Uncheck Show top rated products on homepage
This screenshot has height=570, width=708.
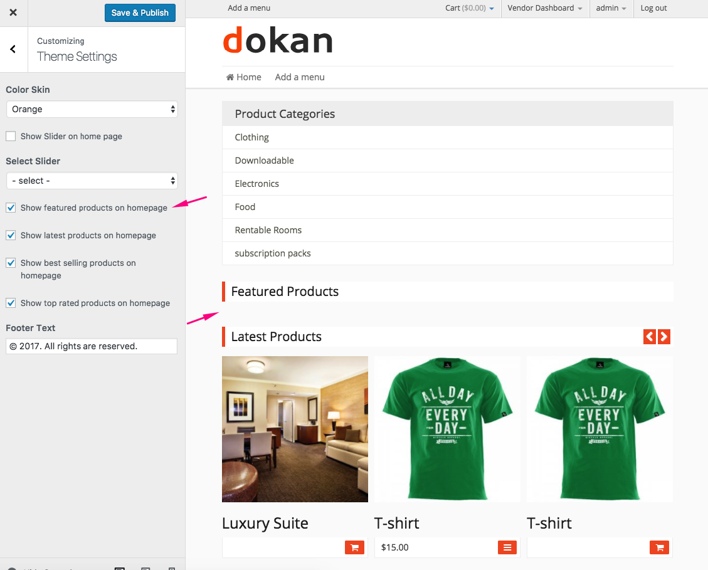[x=11, y=303]
